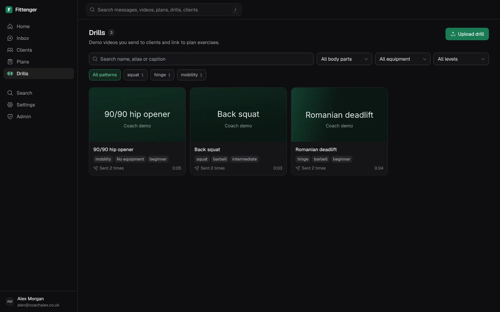Click the Upload drill button

(467, 34)
